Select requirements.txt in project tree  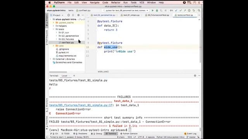coord(67,56)
